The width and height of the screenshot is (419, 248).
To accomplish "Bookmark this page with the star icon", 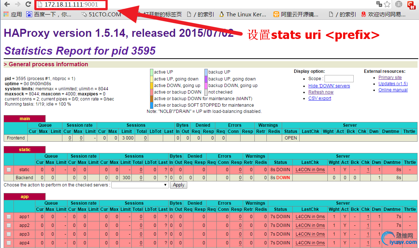I will point(387,4).
